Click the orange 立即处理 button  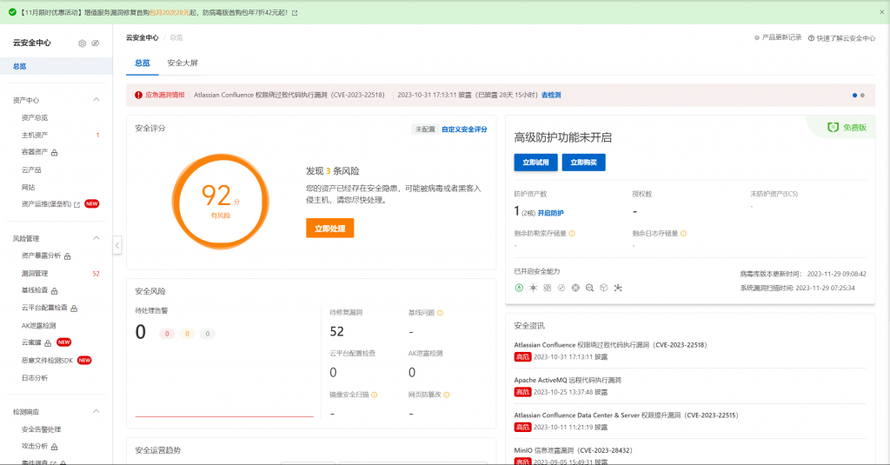coord(329,228)
